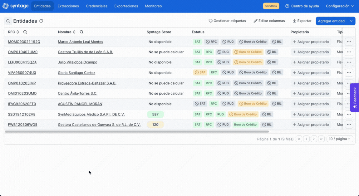
Task: Click the table horizontal scrollbar
Action: [137, 132]
